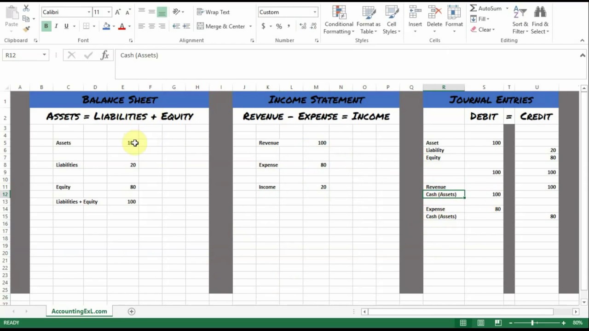Click the Copy icon in Clipboard group
The width and height of the screenshot is (589, 331).
click(x=26, y=18)
